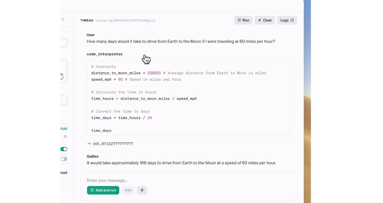This screenshot has height=203, width=383.
Task: Click the play icon inside Run button
Action: coord(239,20)
